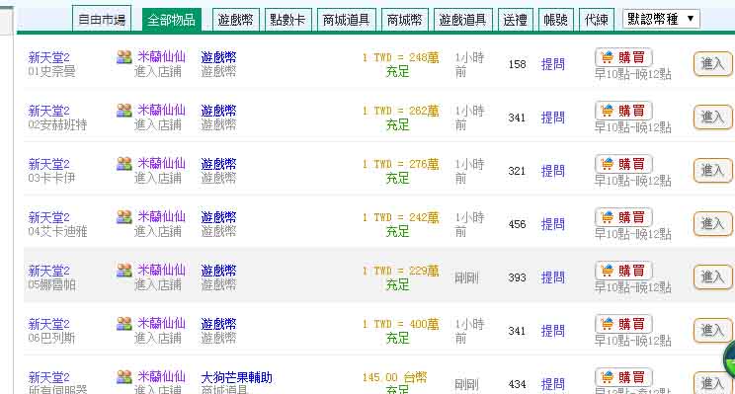Open the 商城道具 tab
This screenshot has width=735, height=394.
pos(347,20)
